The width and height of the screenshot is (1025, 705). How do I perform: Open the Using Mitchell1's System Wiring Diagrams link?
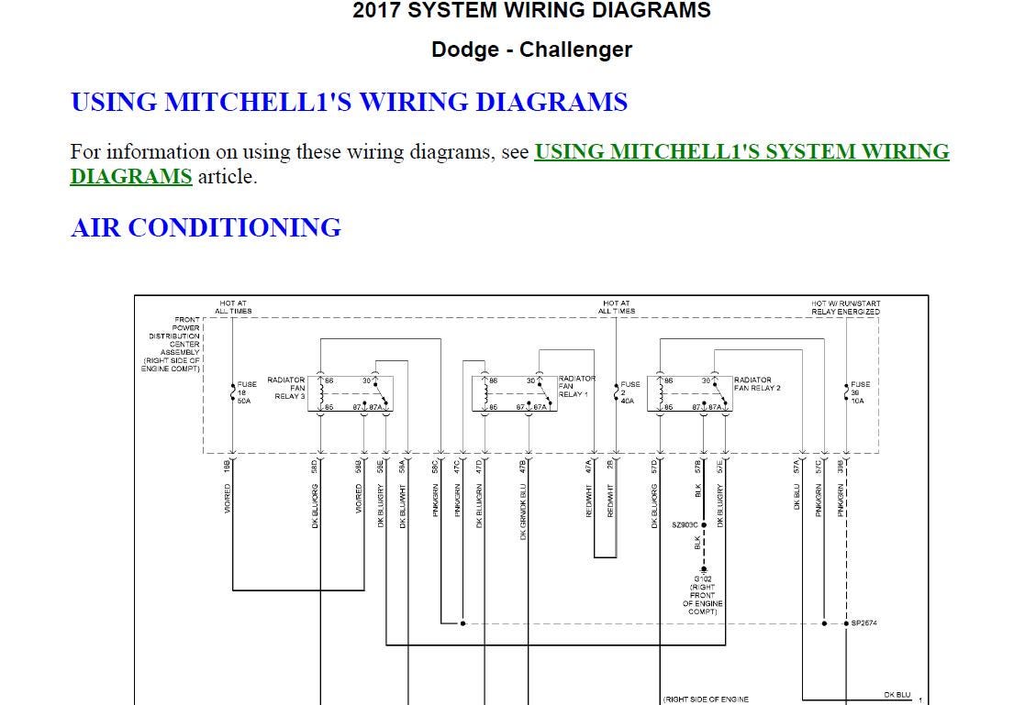[x=741, y=152]
